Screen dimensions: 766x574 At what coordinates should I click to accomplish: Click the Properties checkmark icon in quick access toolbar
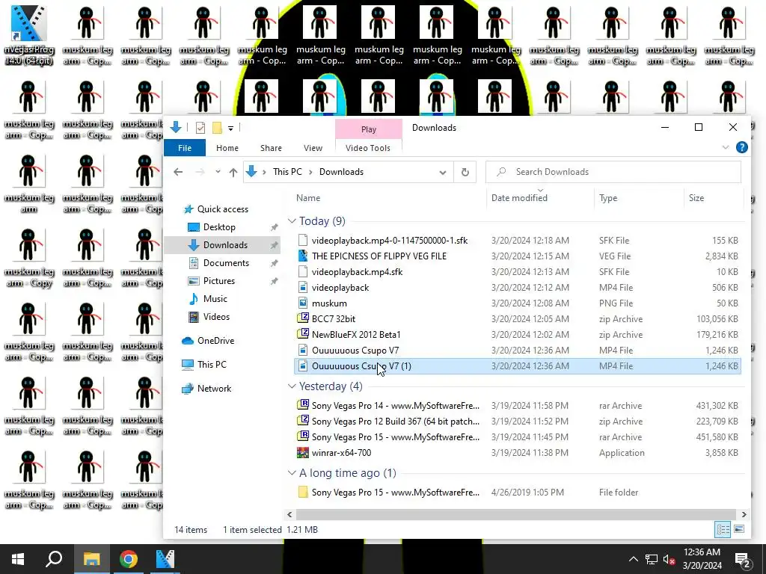tap(200, 128)
